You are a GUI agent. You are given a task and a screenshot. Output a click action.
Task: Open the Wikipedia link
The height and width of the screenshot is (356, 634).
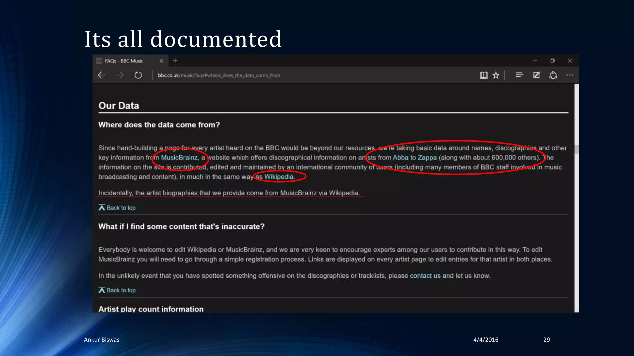[279, 177]
